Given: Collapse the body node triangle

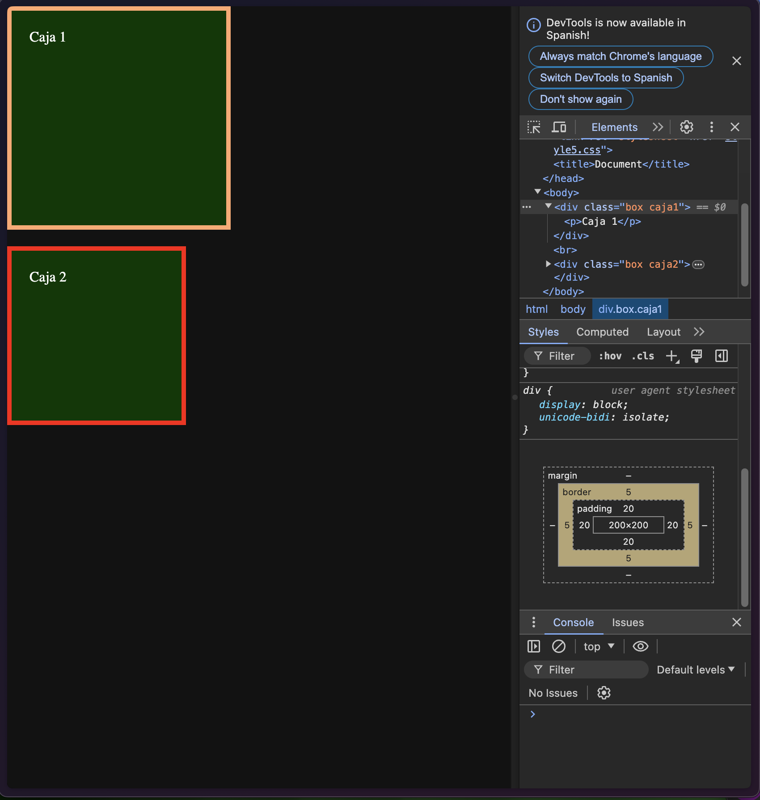Looking at the screenshot, I should click(x=538, y=192).
